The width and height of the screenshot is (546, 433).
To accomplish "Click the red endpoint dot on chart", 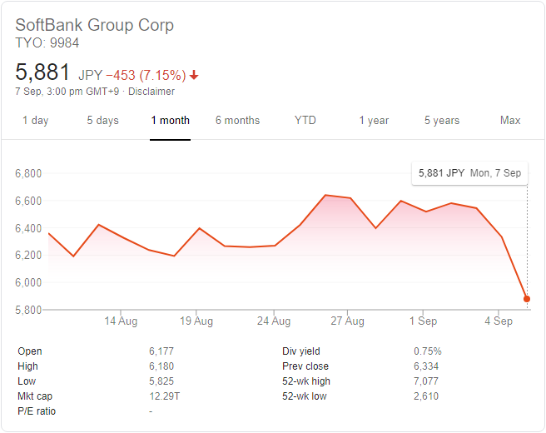I will pyautogui.click(x=527, y=299).
